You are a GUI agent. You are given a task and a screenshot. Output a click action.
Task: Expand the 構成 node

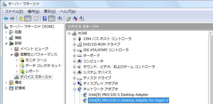(x=6, y=82)
